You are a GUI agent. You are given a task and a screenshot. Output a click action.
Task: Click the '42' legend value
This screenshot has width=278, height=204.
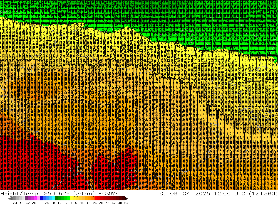[x=114, y=203]
